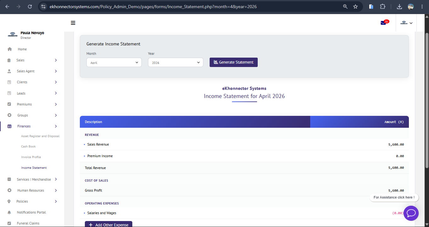Click the Finances table icon

pyautogui.click(x=9, y=126)
